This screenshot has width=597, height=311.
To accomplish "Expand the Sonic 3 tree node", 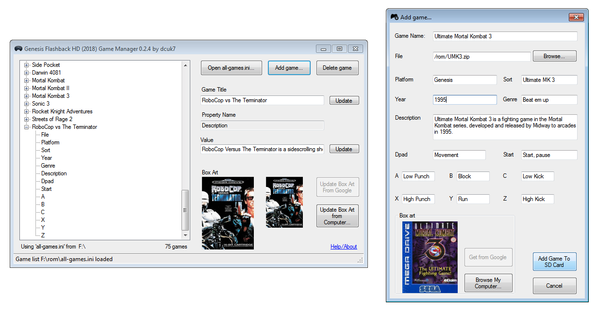I will [x=26, y=104].
